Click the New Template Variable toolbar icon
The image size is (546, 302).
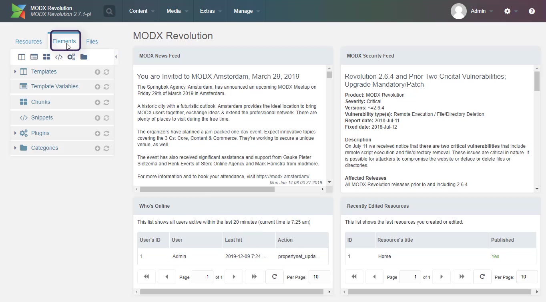pos(34,57)
